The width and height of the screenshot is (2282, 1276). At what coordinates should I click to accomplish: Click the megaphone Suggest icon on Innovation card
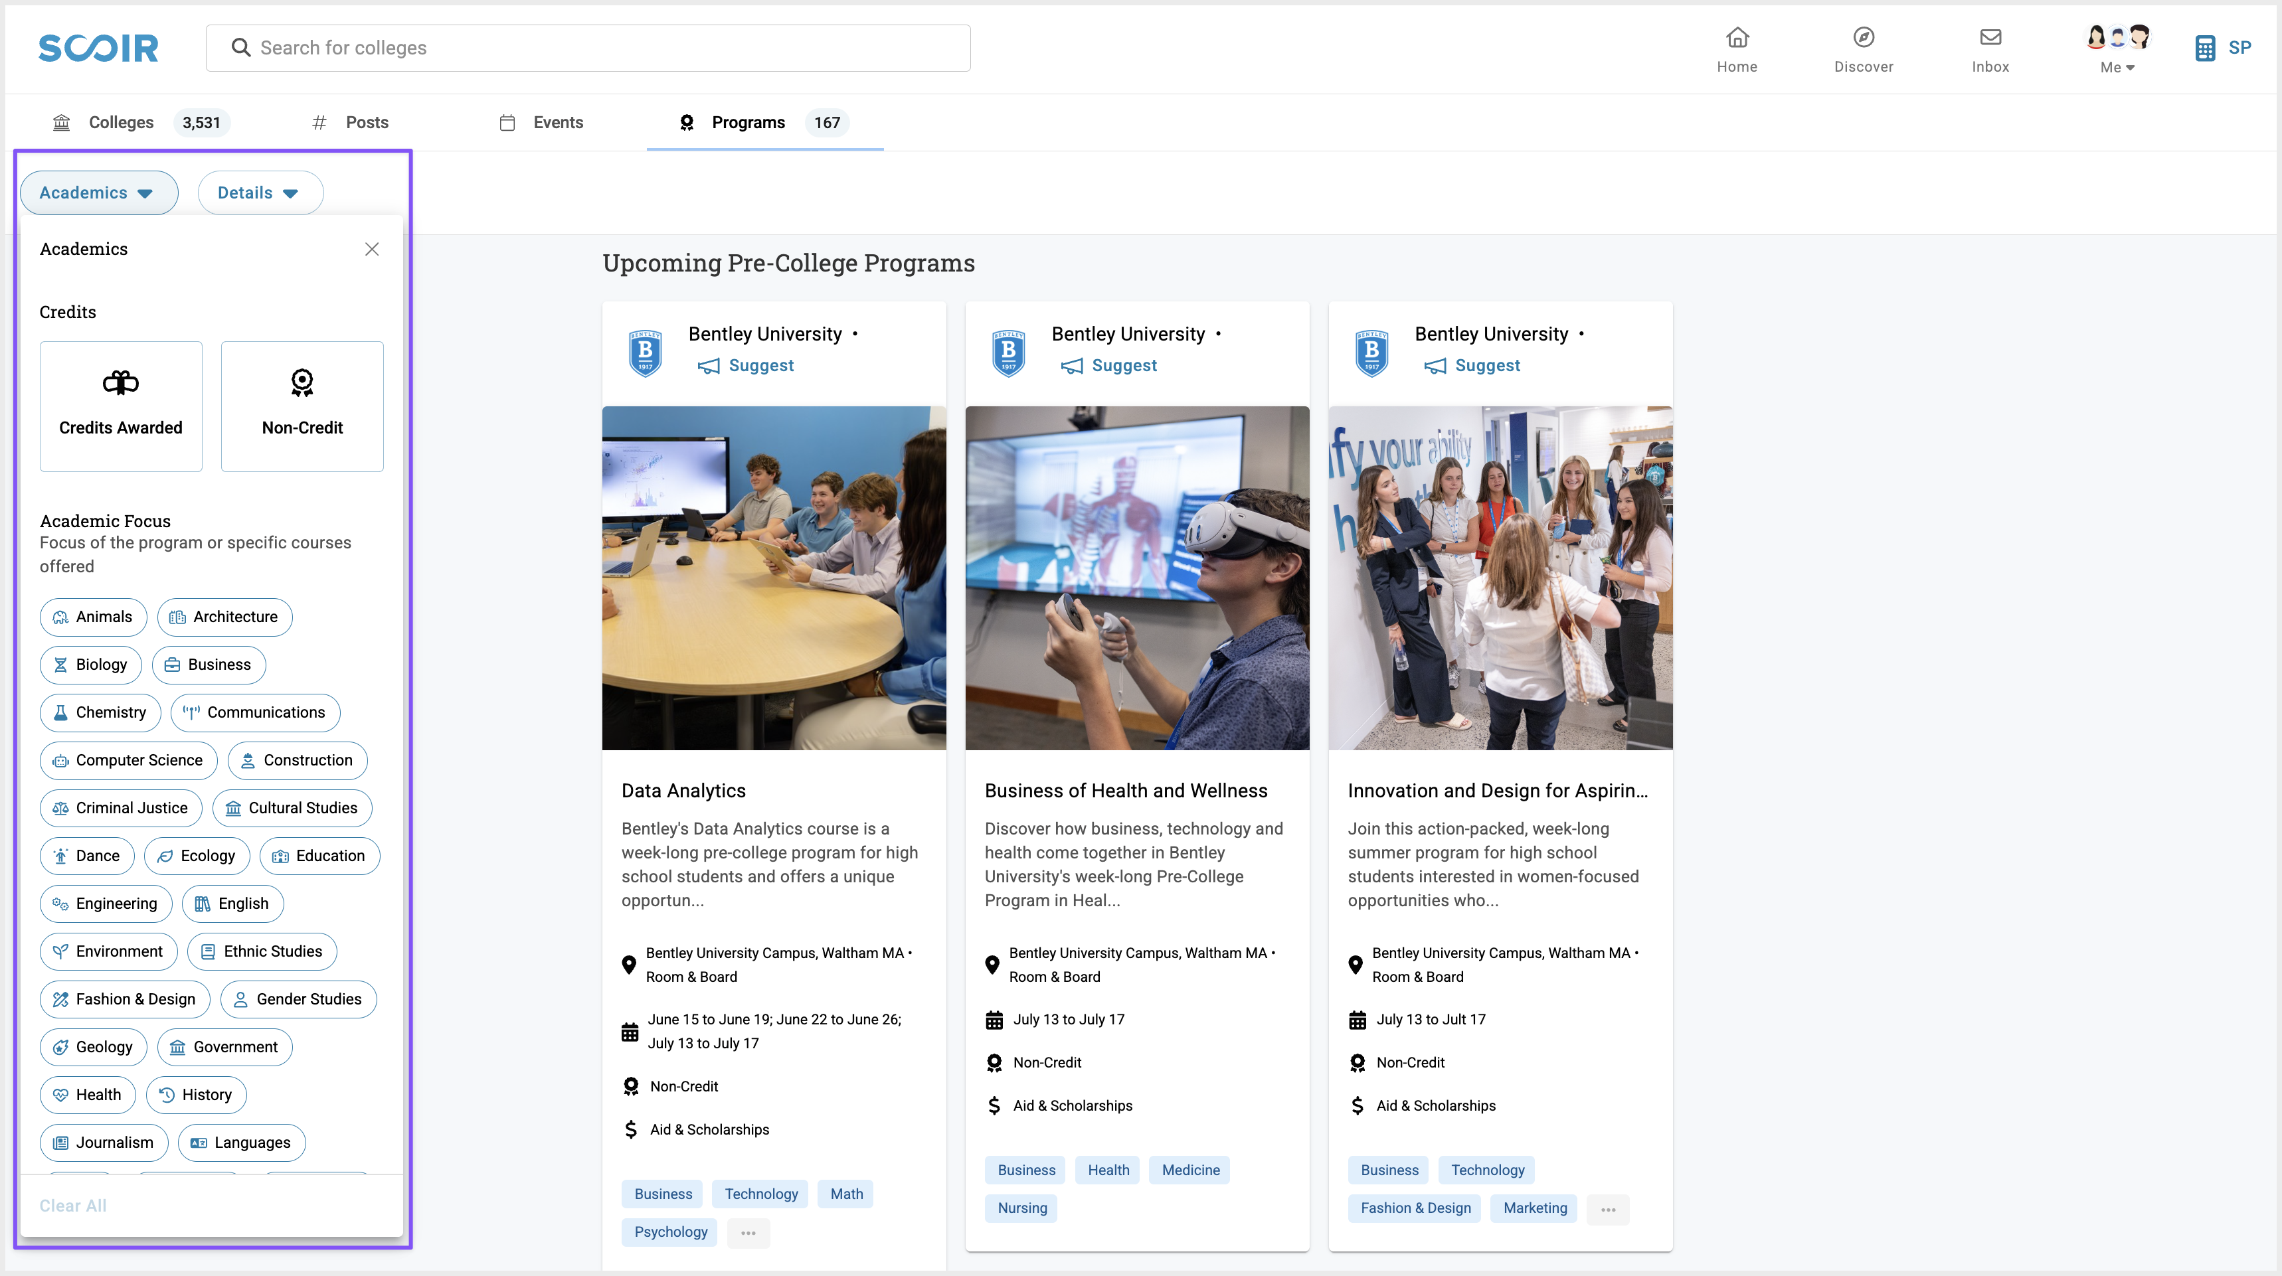pyautogui.click(x=1435, y=366)
